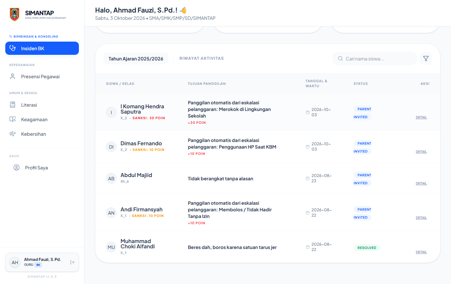Open Profil Saya
This screenshot has width=451, height=284.
click(42, 168)
